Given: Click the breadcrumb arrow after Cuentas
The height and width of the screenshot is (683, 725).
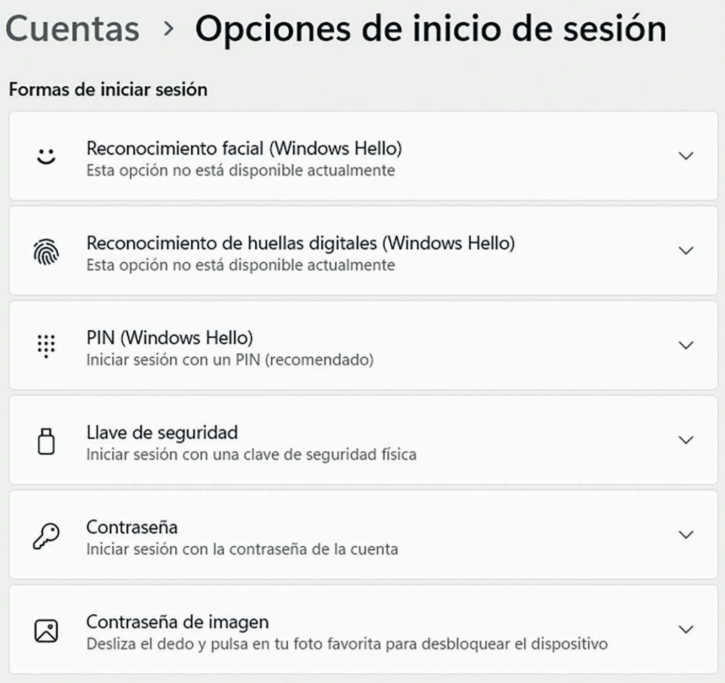Looking at the screenshot, I should click(x=168, y=29).
